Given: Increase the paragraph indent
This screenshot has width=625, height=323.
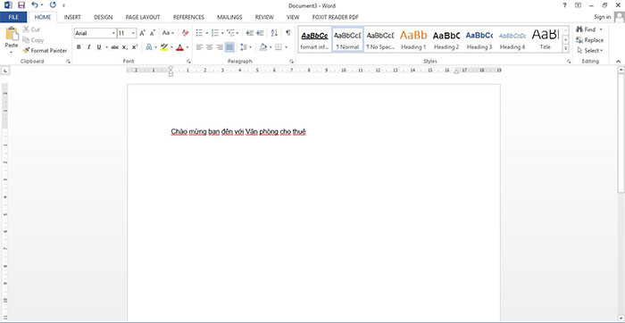Looking at the screenshot, I should (260, 33).
